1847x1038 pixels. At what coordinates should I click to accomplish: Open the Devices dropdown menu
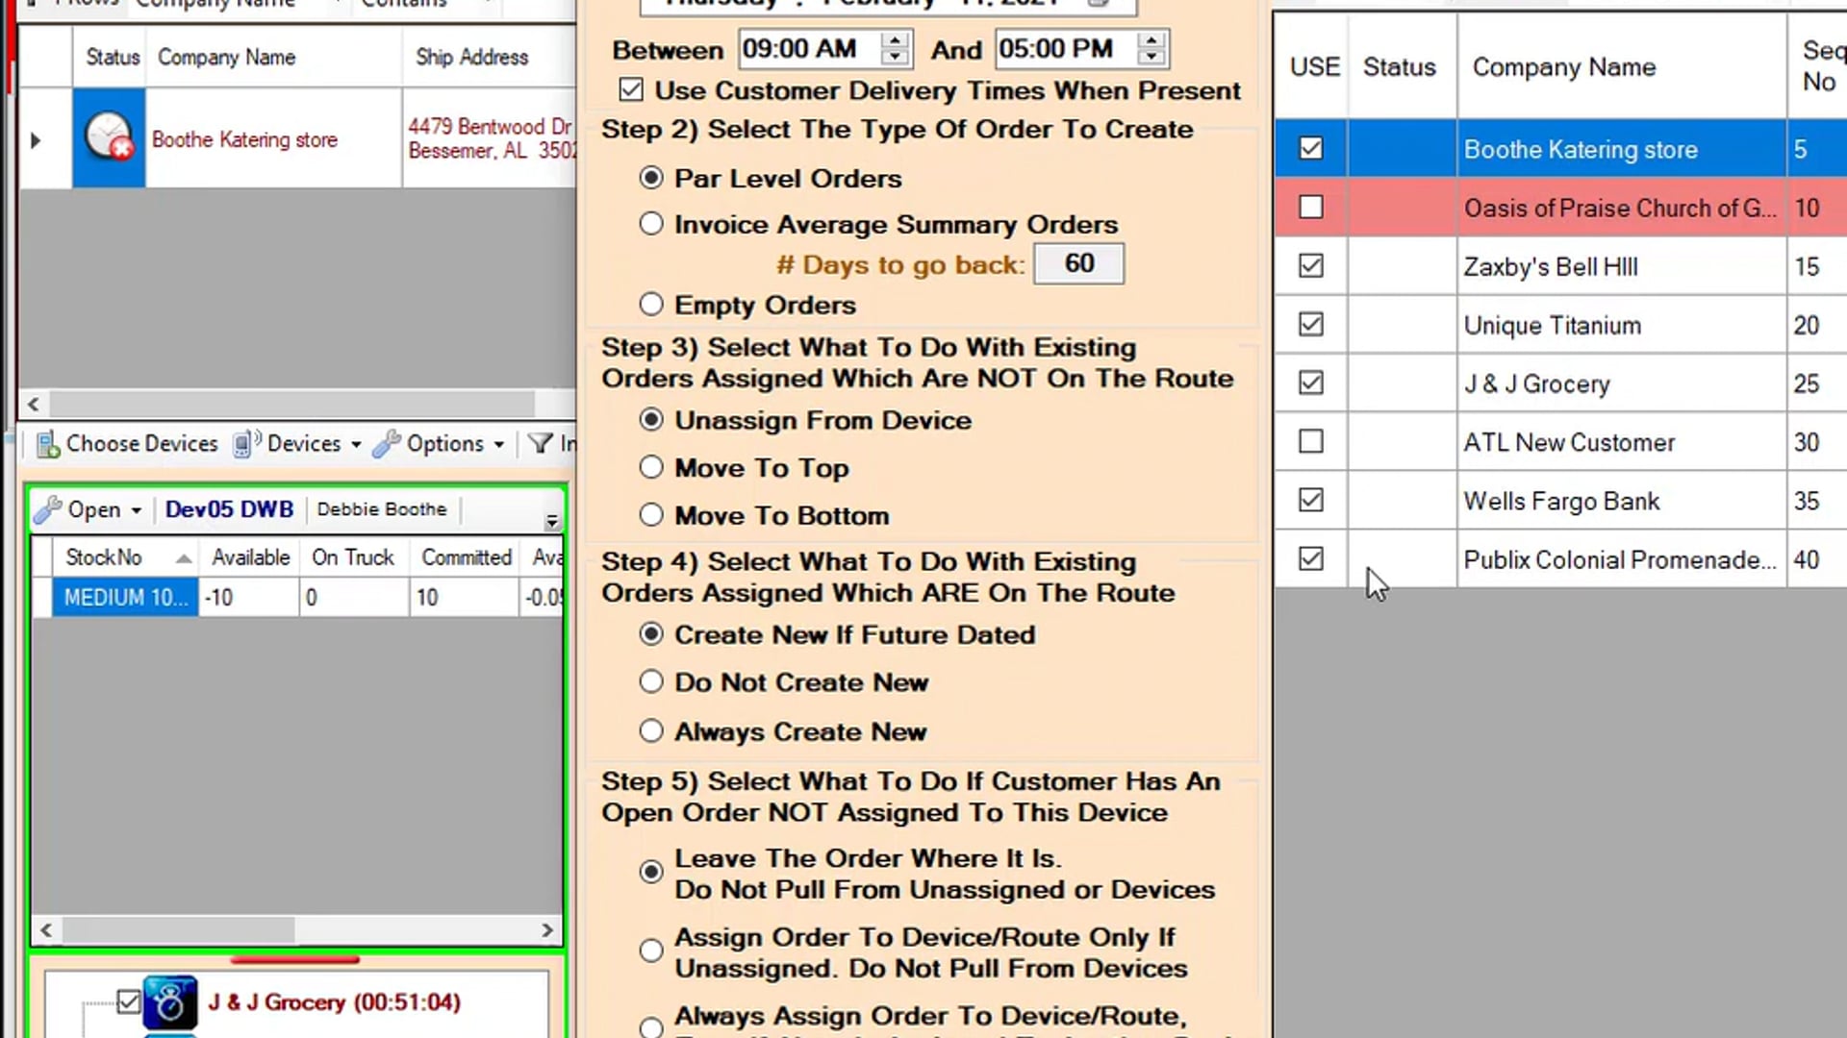[356, 444]
